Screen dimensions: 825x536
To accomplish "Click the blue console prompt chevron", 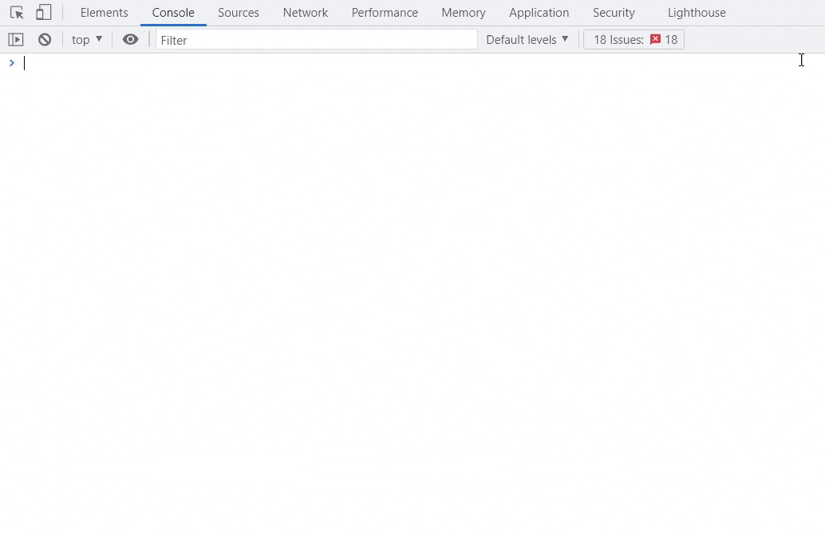I will (x=11, y=62).
